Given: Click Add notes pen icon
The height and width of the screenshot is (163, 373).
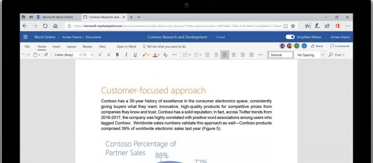Looking at the screenshot, I should click(x=317, y=26).
